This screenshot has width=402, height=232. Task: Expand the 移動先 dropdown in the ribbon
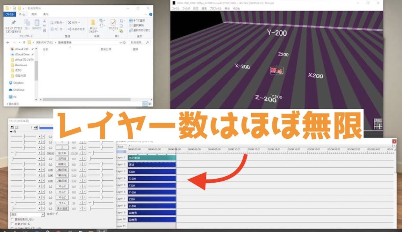63,22
